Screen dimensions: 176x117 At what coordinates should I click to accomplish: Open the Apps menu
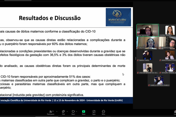tap(94, 112)
